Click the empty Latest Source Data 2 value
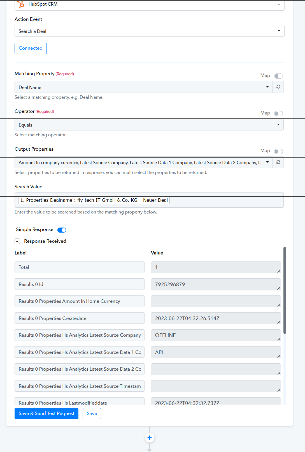 click(x=216, y=369)
